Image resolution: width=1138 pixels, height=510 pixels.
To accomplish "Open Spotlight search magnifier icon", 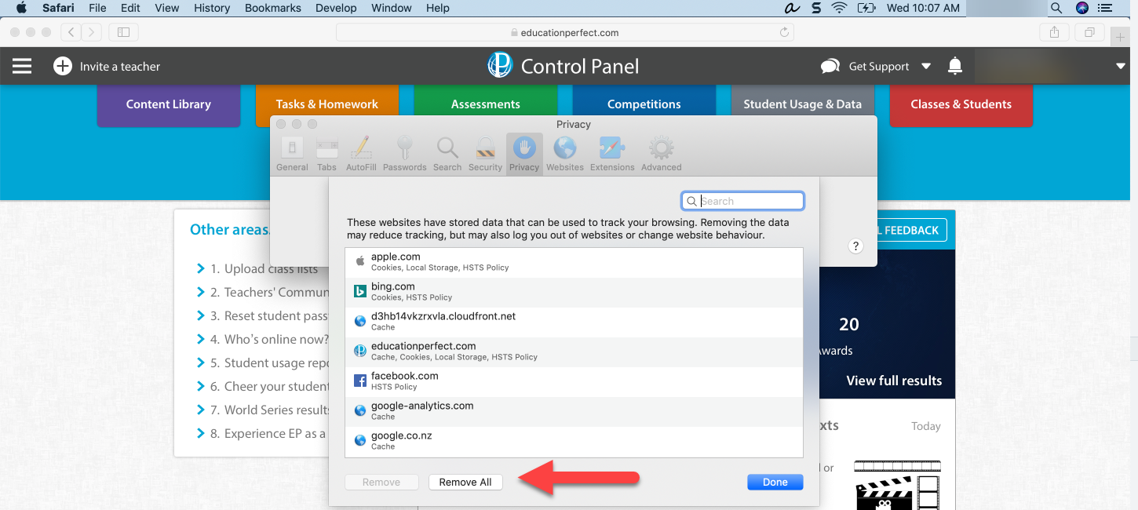I will 1056,8.
